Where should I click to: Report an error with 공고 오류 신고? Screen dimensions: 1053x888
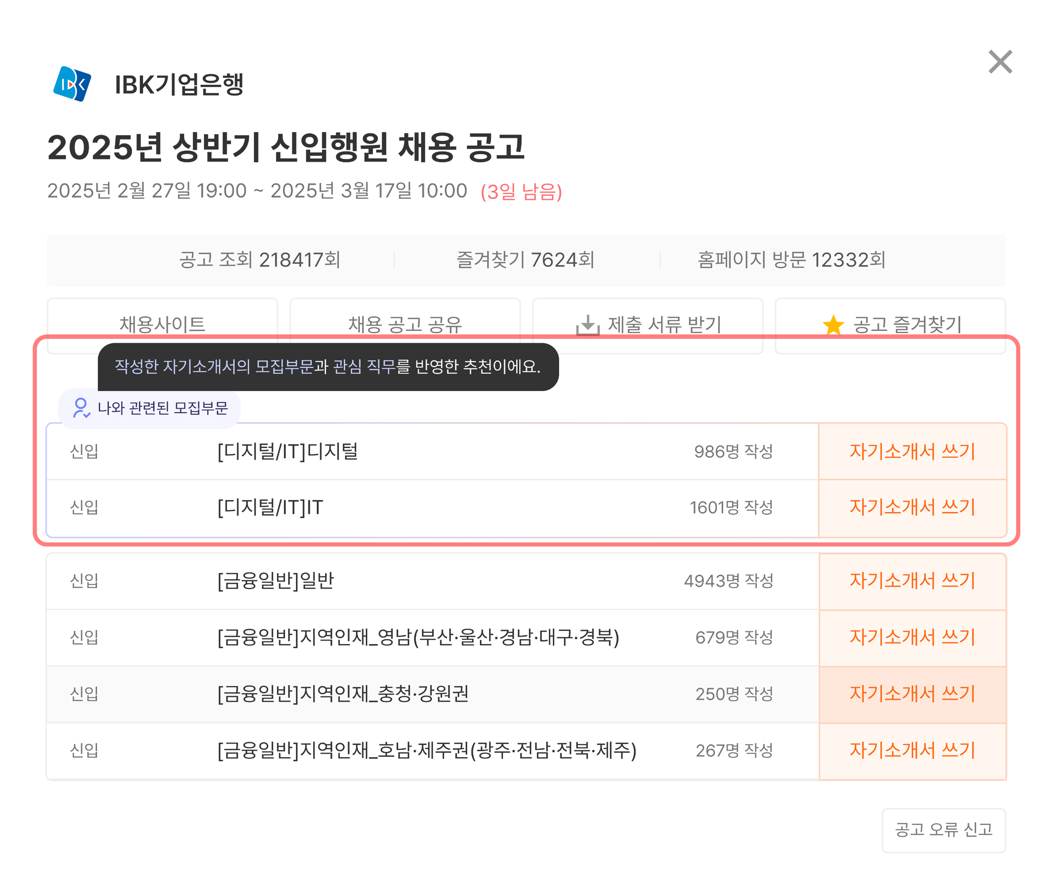click(943, 831)
